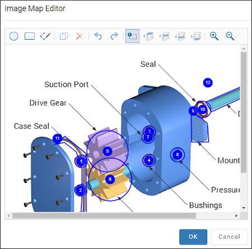252x249 pixels.
Task: Select hotspot number 5 on Drive Gear
Action: pyautogui.click(x=108, y=151)
